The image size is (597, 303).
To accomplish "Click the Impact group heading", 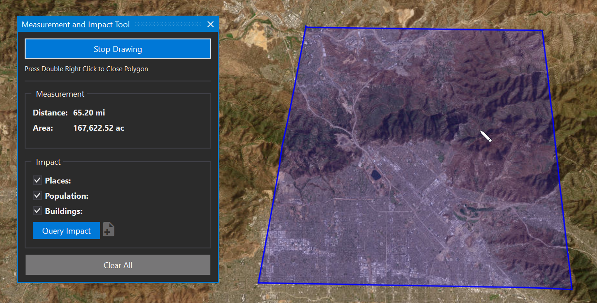I will point(48,162).
